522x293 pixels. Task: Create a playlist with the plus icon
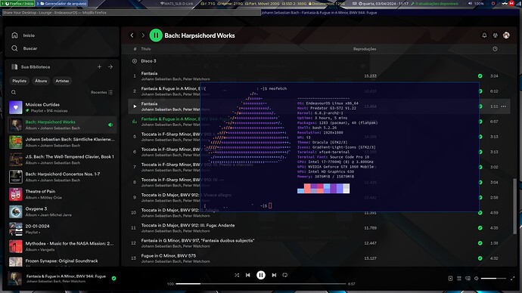pyautogui.click(x=99, y=66)
